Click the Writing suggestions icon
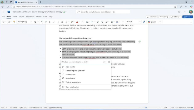This screenshot has height=110, width=194. 63,82
